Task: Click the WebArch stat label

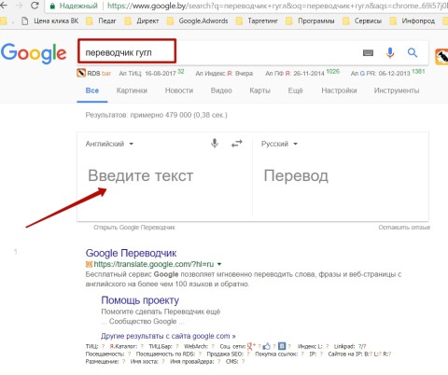Action: pyautogui.click(x=196, y=346)
